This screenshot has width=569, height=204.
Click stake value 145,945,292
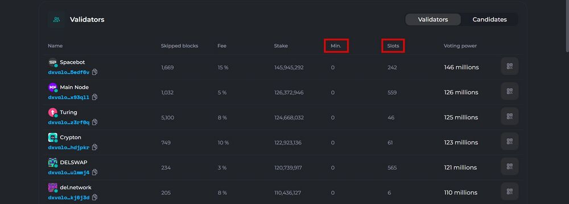289,67
